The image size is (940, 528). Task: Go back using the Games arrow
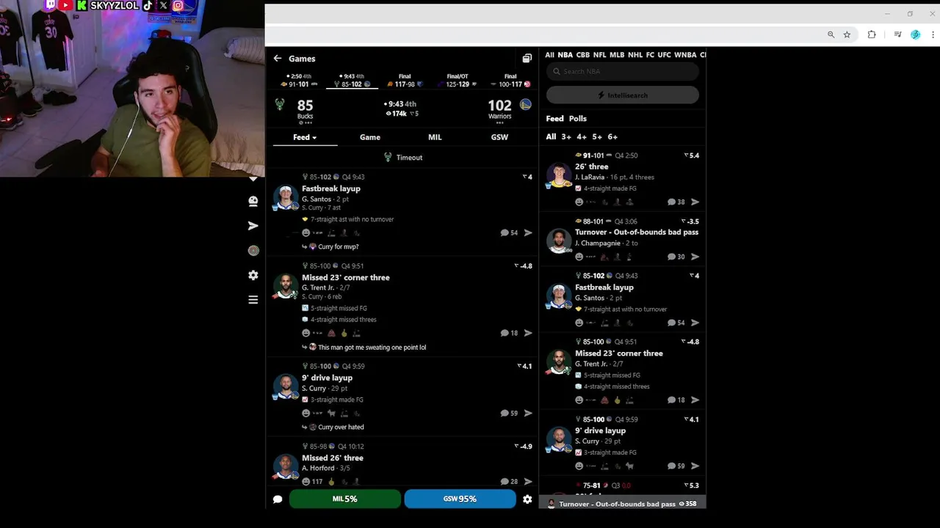click(x=277, y=59)
